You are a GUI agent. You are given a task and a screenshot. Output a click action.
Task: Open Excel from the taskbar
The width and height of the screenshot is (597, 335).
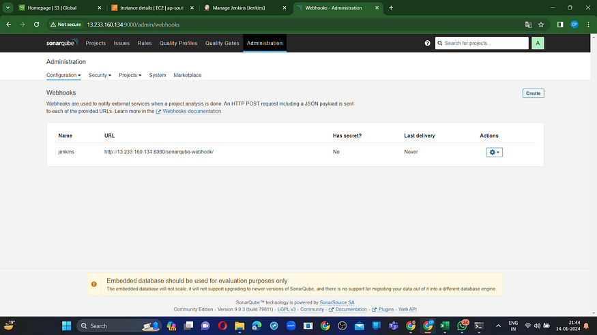[x=445, y=326]
